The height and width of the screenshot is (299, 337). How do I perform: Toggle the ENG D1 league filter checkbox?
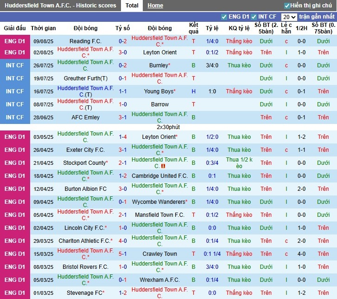coord(224,17)
